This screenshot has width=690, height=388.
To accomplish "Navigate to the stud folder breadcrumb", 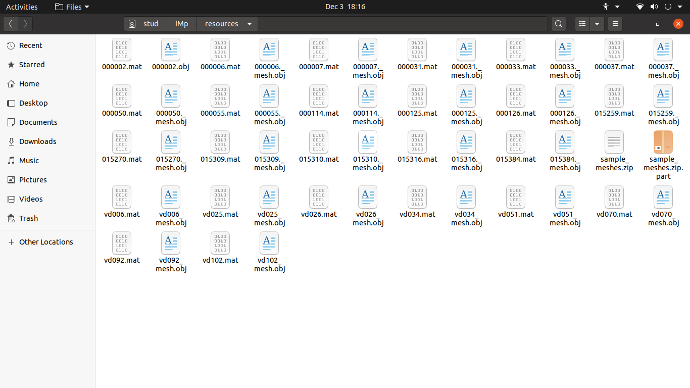I will [x=145, y=23].
